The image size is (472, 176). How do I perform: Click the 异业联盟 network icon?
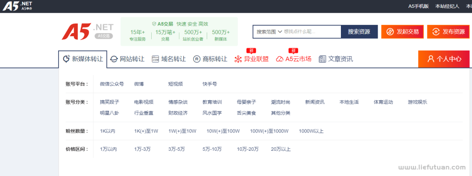pyautogui.click(x=238, y=59)
